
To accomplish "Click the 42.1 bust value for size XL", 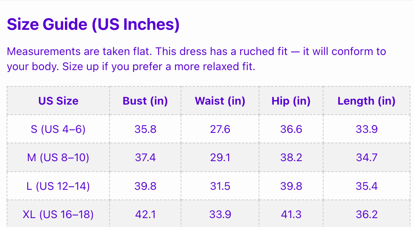I will coord(145,214).
